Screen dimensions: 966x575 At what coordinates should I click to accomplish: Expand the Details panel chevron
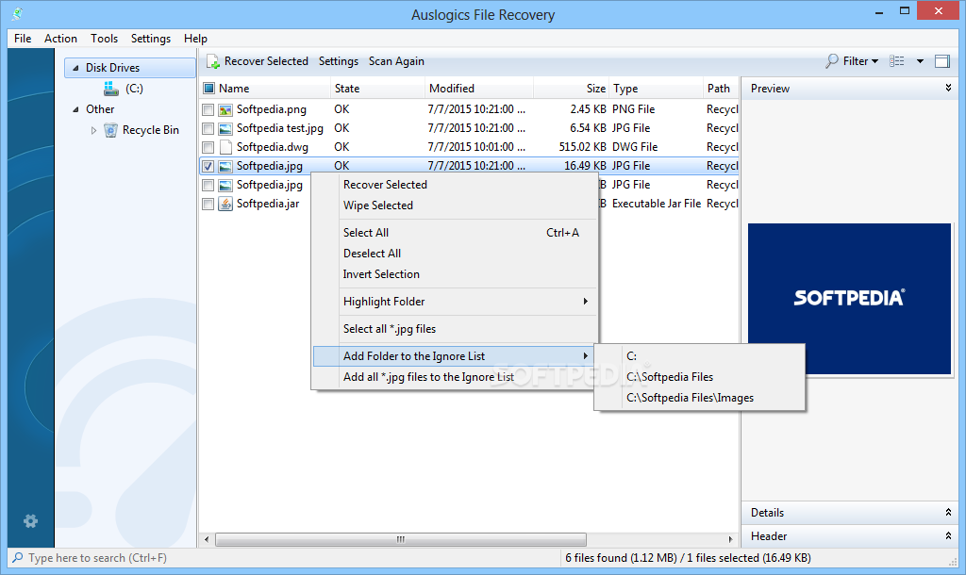coord(948,512)
